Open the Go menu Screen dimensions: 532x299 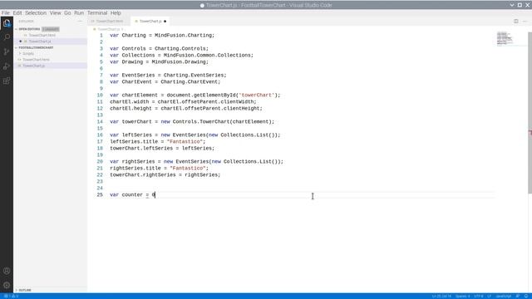tap(67, 13)
